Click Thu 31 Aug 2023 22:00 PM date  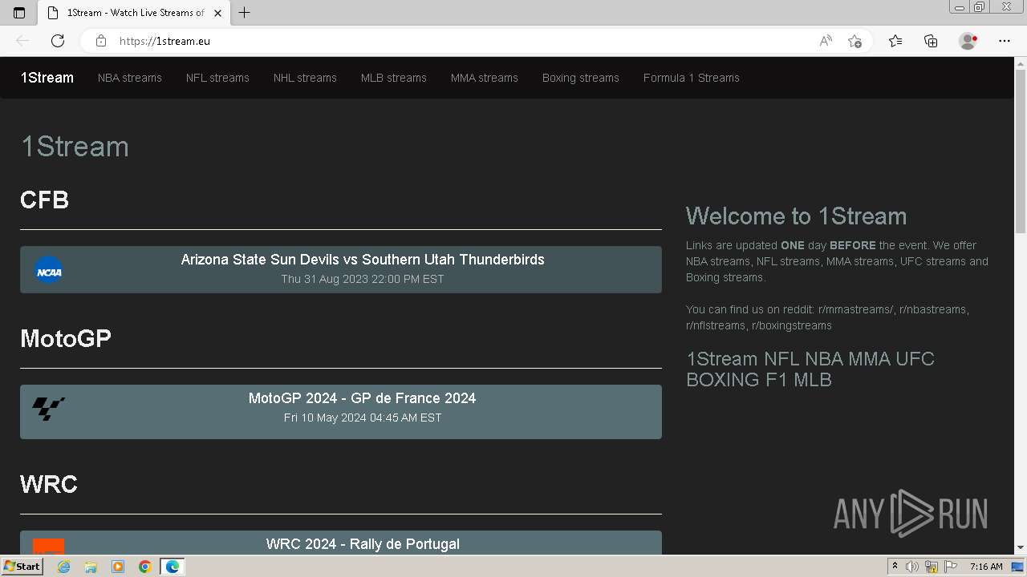[363, 279]
